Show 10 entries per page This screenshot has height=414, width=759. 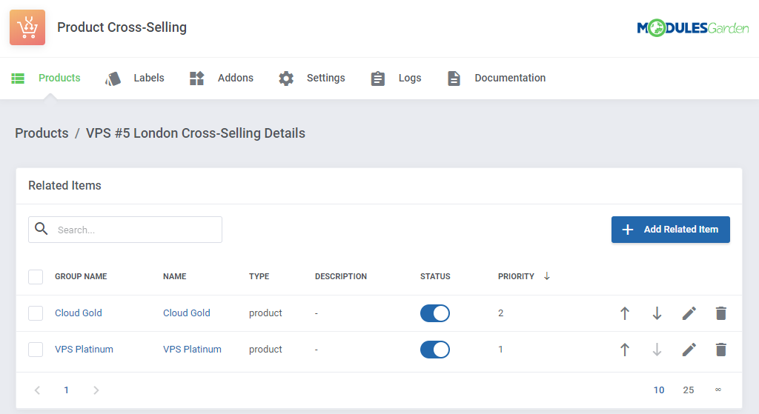(x=659, y=390)
